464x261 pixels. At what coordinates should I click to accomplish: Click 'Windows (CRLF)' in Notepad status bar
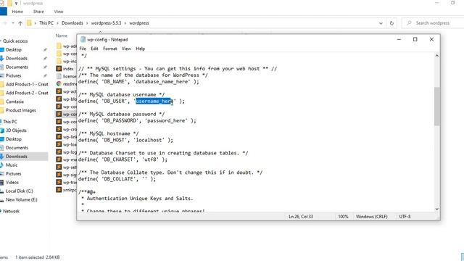click(x=371, y=217)
